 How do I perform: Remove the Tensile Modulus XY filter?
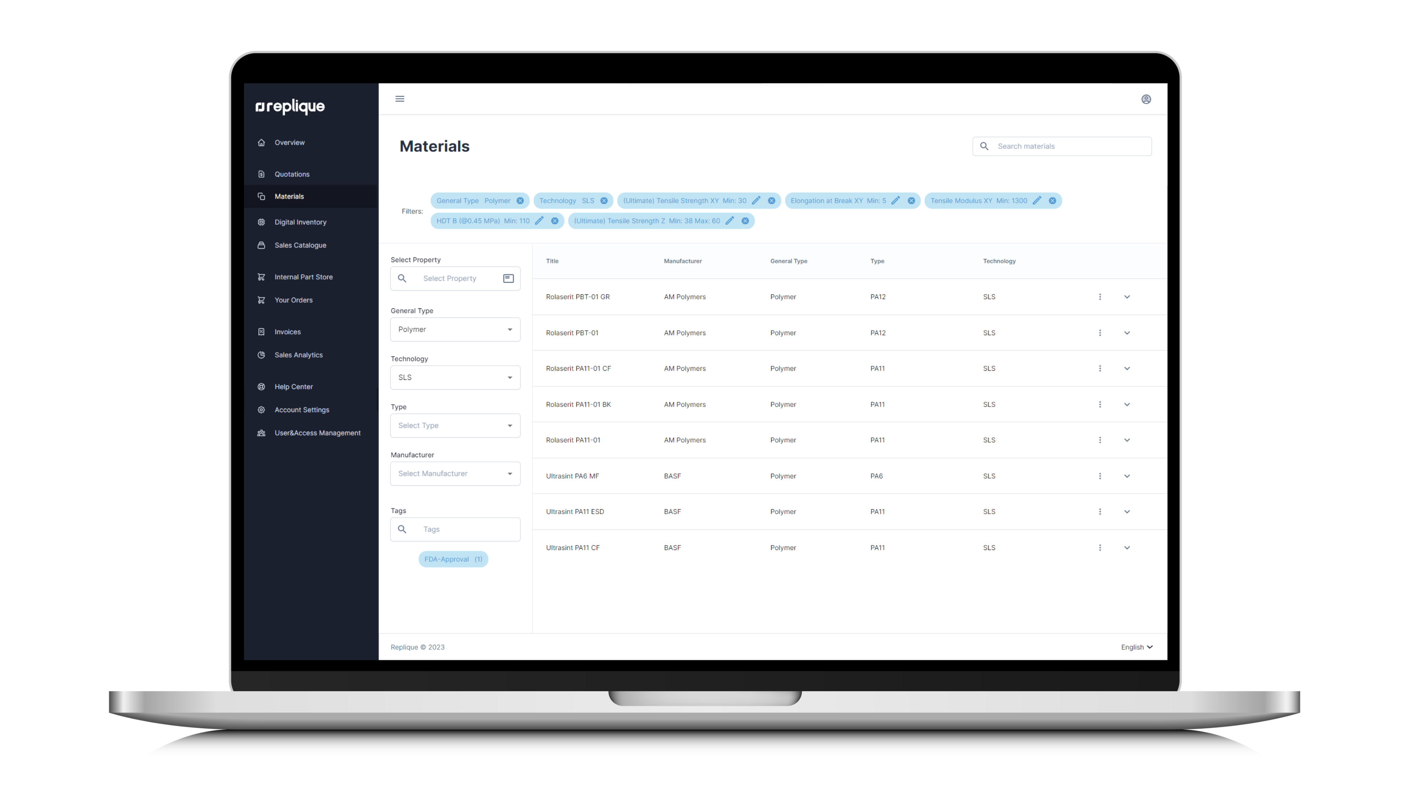point(1052,200)
